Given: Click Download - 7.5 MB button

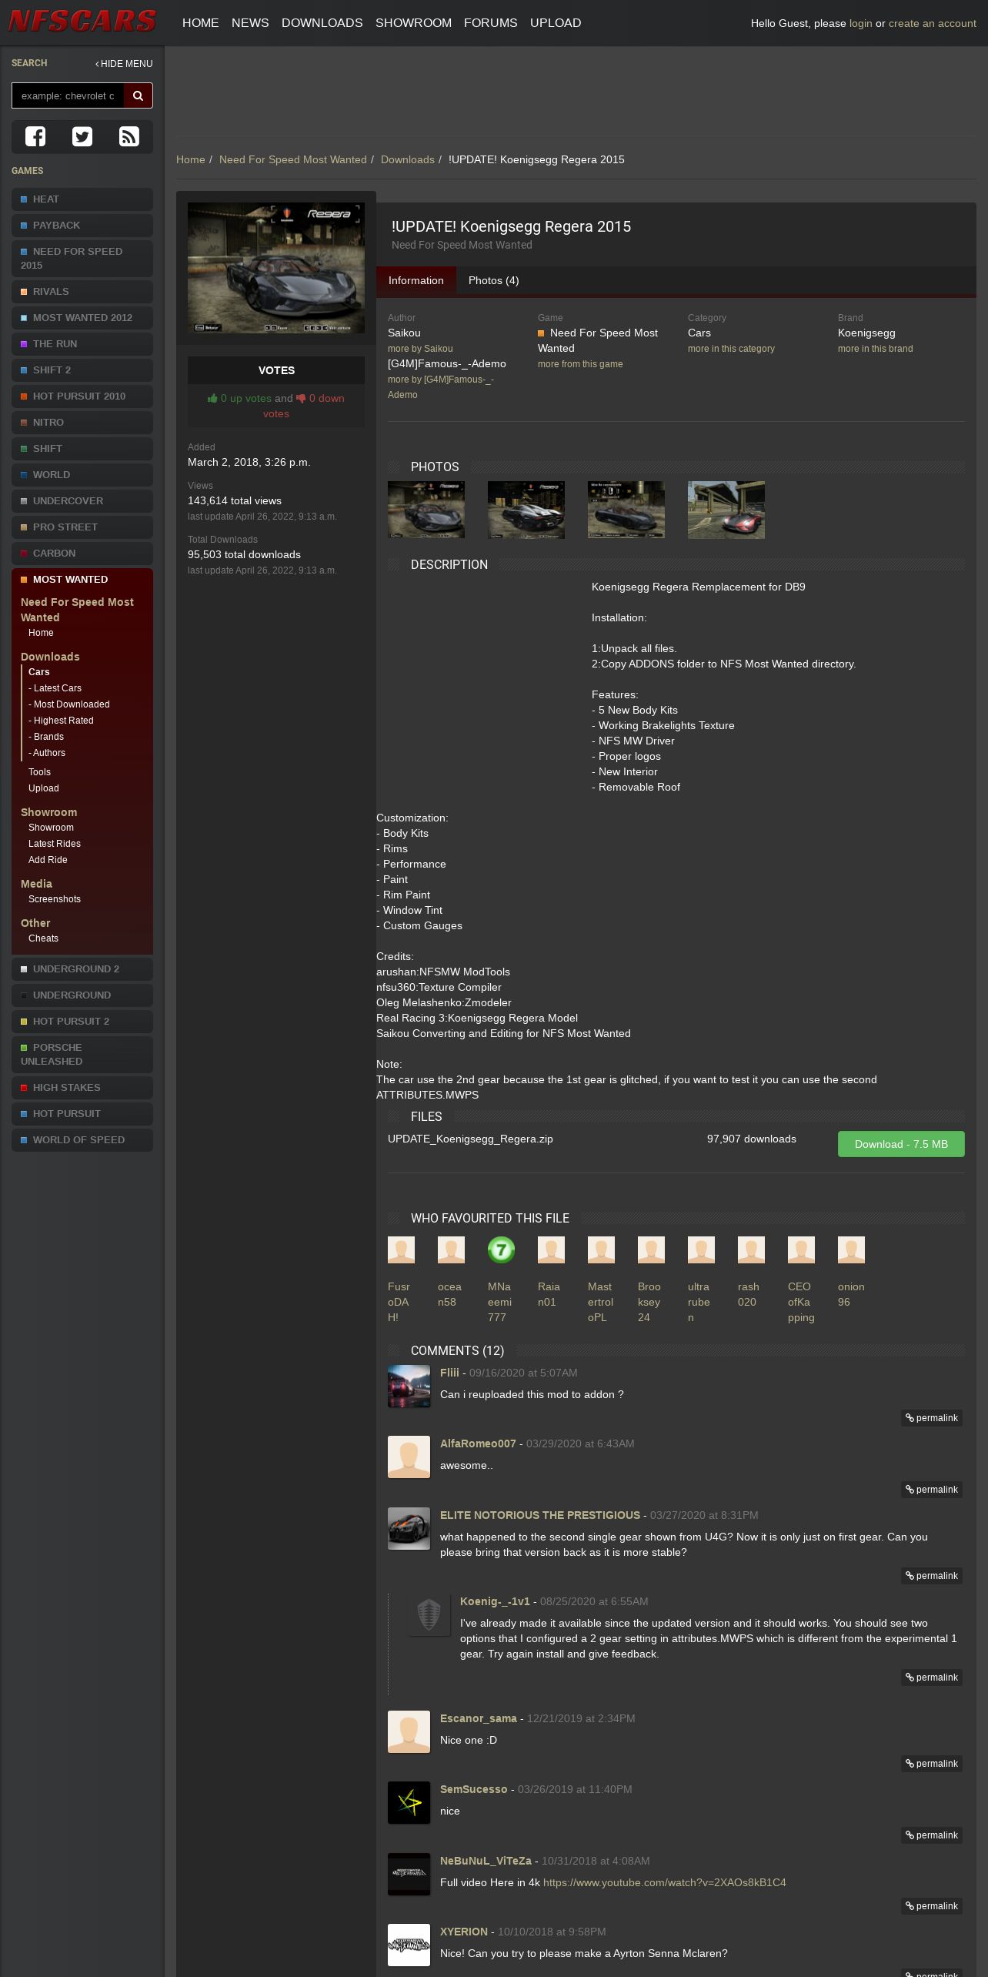Looking at the screenshot, I should [x=901, y=1144].
